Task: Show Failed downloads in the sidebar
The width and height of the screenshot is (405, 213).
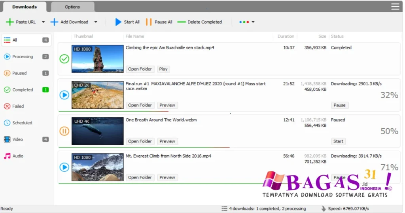Action: [x=26, y=106]
